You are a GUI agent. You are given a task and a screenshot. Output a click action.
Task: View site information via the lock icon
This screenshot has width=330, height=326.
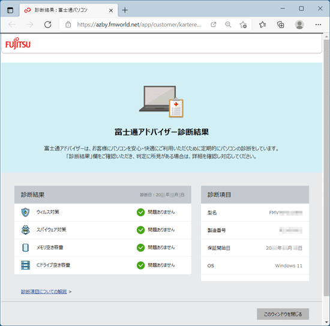coord(68,25)
